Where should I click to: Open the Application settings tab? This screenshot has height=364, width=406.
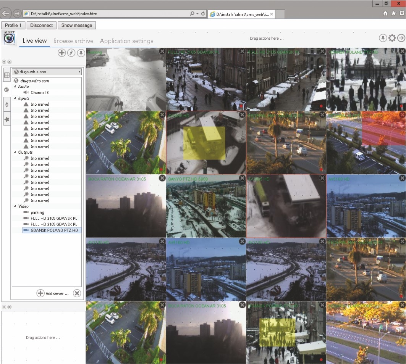click(126, 41)
